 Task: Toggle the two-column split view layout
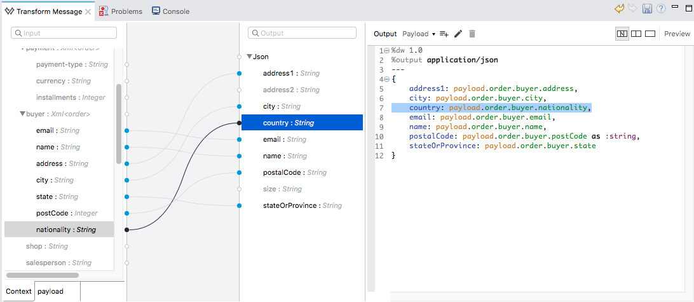[636, 34]
